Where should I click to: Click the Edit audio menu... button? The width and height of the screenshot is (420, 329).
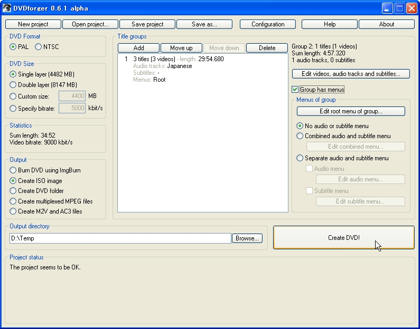pos(360,179)
